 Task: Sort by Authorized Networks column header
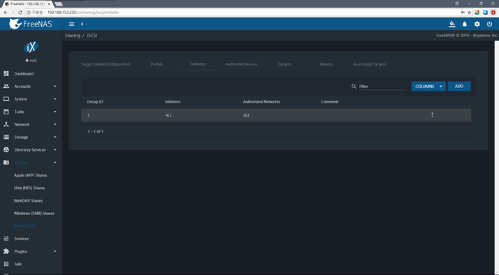click(261, 102)
